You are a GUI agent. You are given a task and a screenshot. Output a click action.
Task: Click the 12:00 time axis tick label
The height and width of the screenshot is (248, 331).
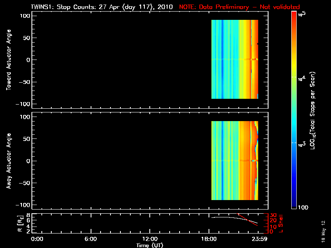tap(150, 239)
